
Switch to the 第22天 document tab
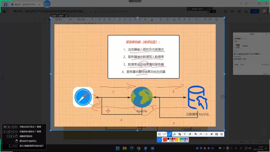(x=25, y=4)
